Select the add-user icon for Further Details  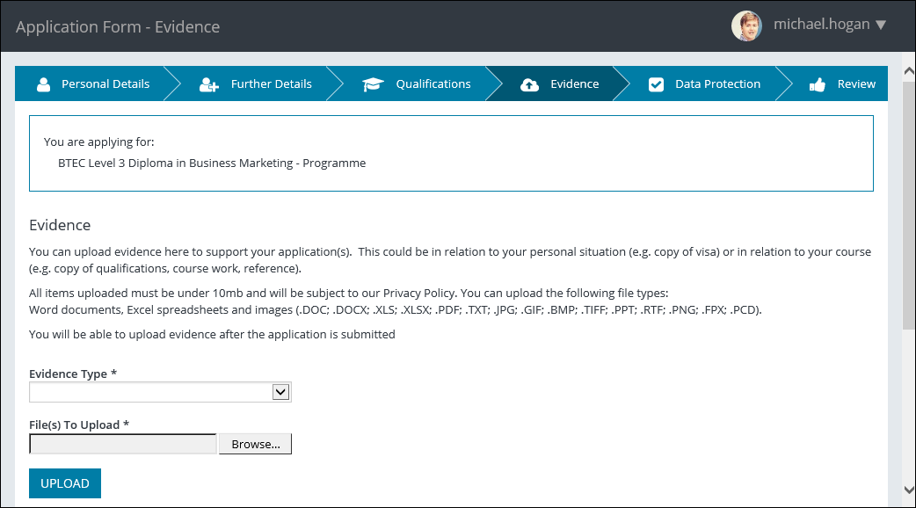(x=207, y=83)
